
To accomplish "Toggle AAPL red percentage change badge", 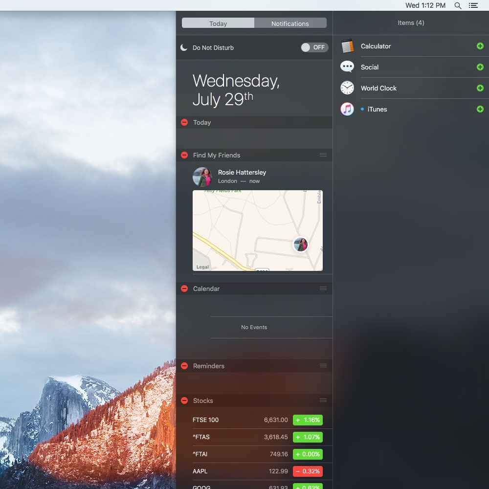I will (x=308, y=471).
